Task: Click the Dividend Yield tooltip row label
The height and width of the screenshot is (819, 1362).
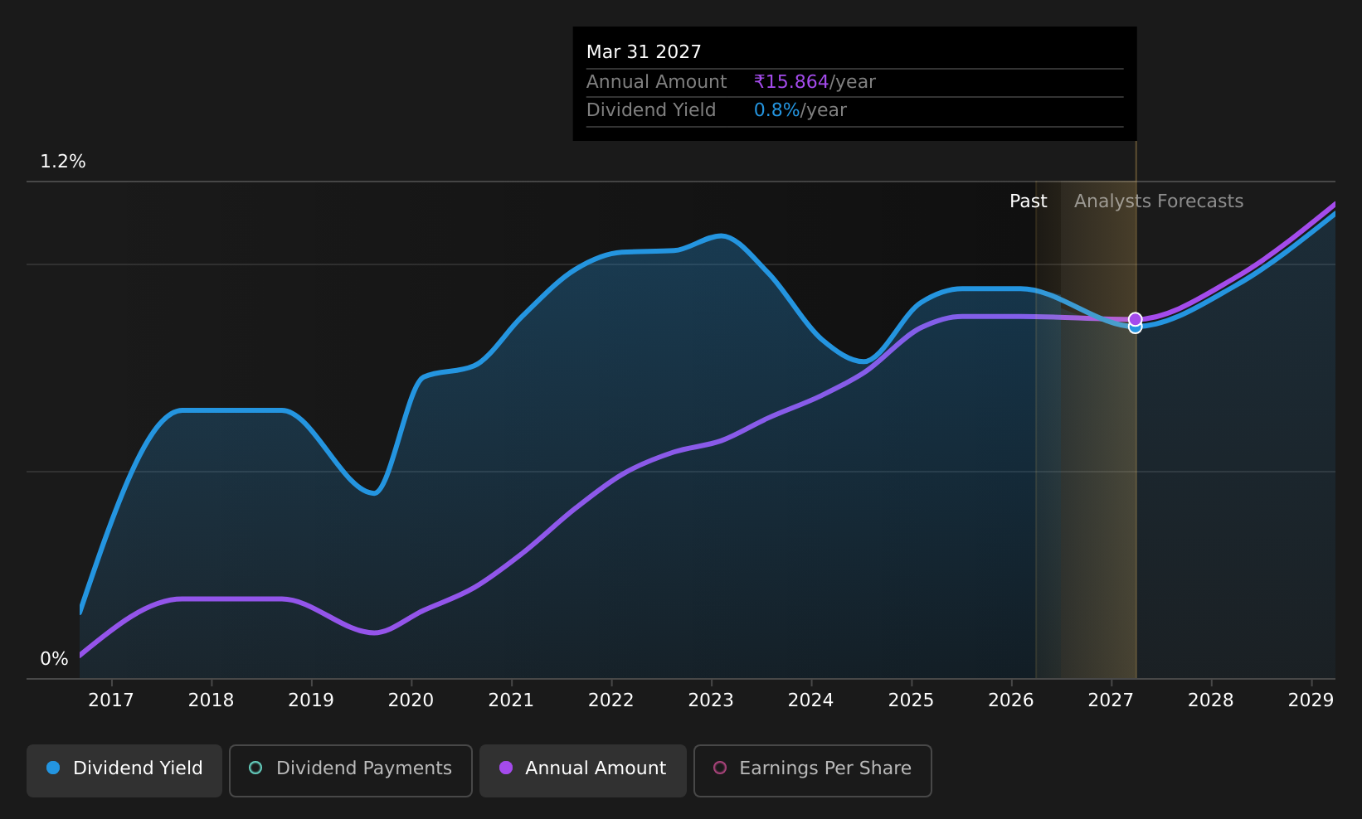Action: (x=651, y=110)
